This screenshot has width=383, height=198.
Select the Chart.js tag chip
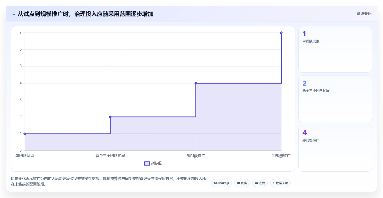(221, 183)
